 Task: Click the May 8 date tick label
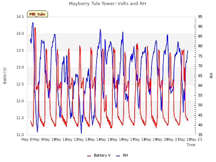pos(27,139)
